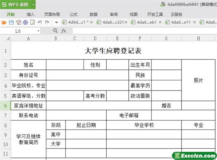Open the Insert Function fx button
This screenshot has width=217, height=160.
point(64,31)
